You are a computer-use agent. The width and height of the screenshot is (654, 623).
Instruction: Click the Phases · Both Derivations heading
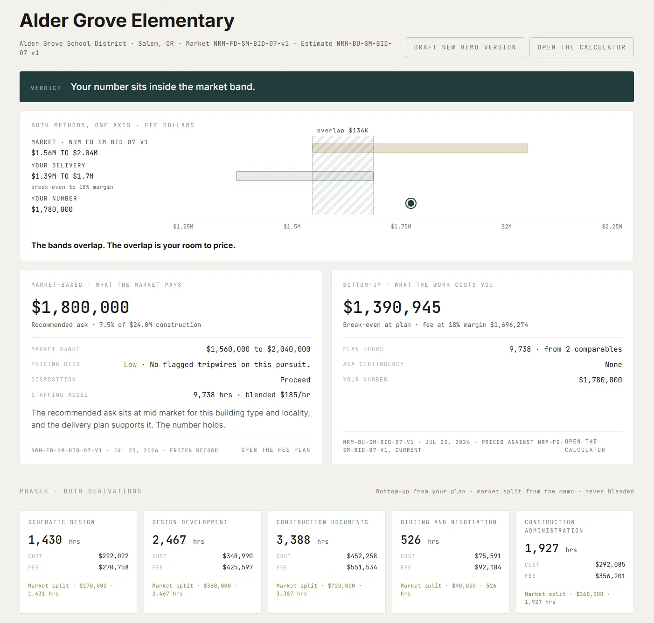click(80, 491)
